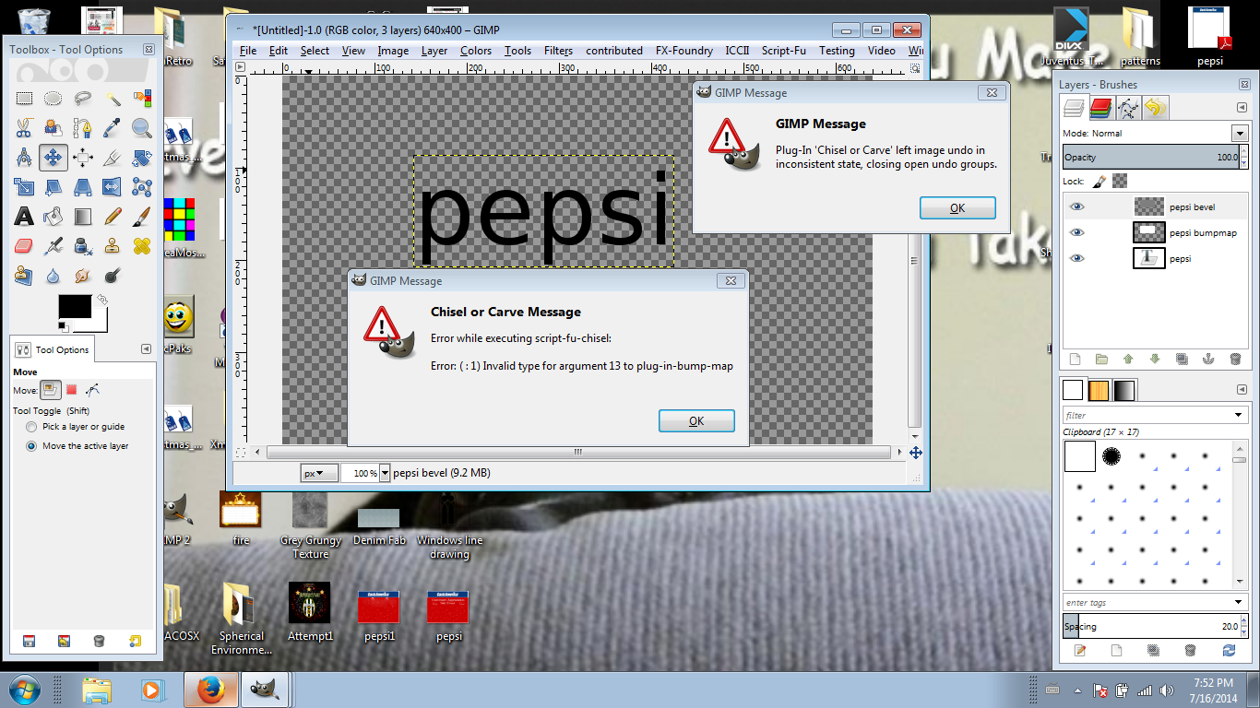The width and height of the screenshot is (1260, 708).
Task: Select the Ellipse Select tool
Action: [x=53, y=99]
